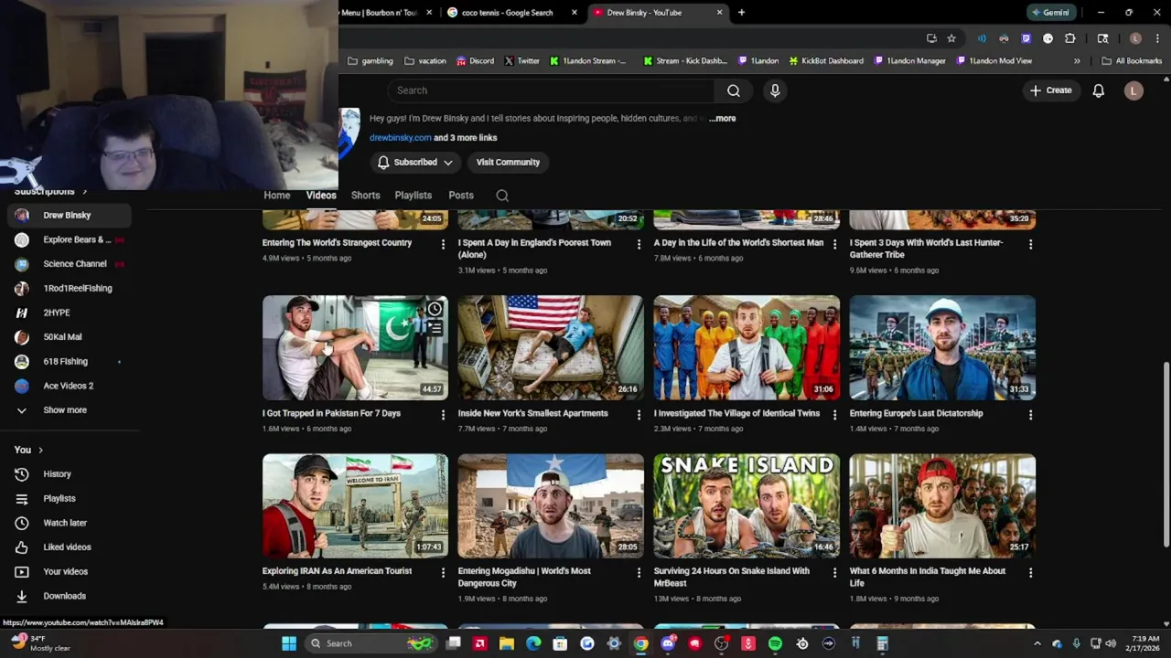
Task: Expand channel description with ...more
Action: [x=722, y=119]
